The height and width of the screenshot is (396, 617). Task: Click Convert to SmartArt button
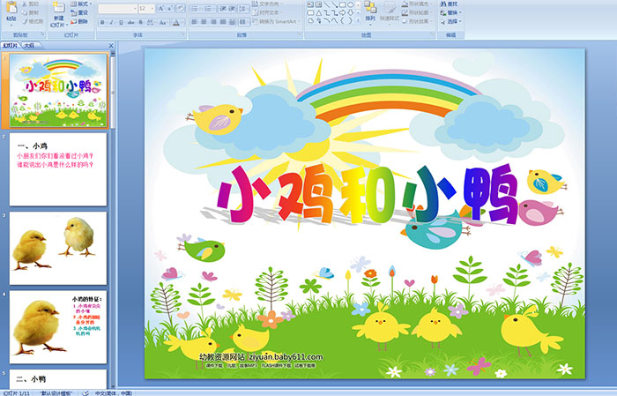276,21
